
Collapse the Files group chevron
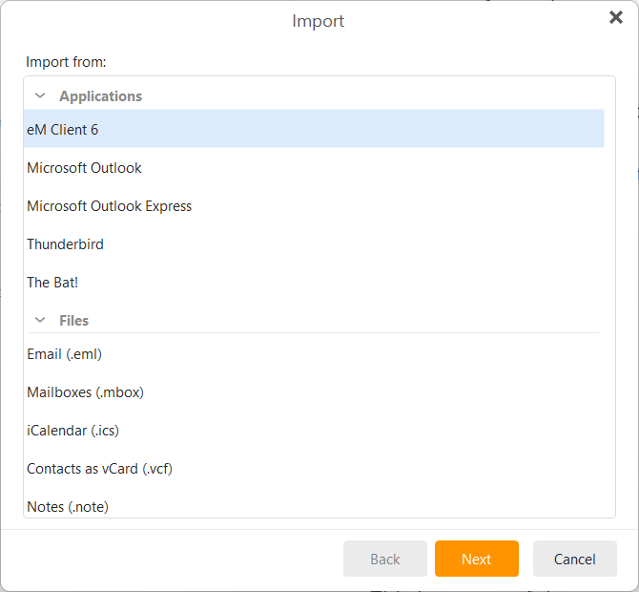coord(40,320)
